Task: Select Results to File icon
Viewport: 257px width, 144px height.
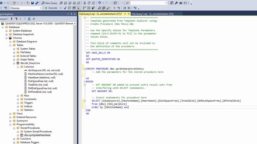Action: click(x=108, y=8)
